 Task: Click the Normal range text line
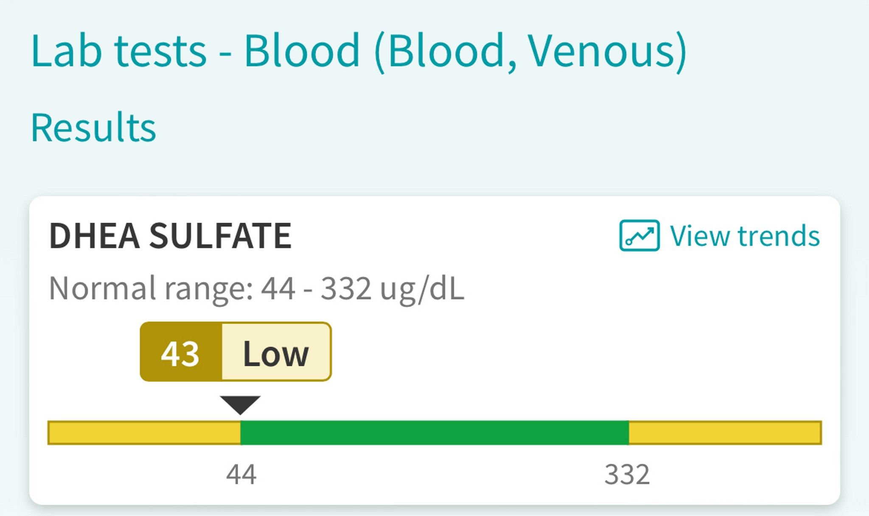[256, 289]
